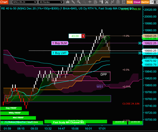The height and width of the screenshot is (132, 158).
Task: Click the 19900.25 current price marker
Action: (150, 51)
